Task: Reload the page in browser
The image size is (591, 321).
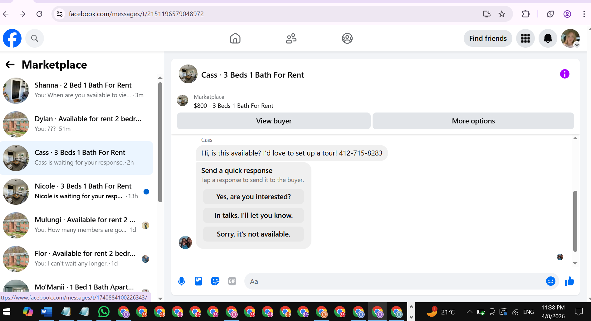Action: pyautogui.click(x=39, y=14)
